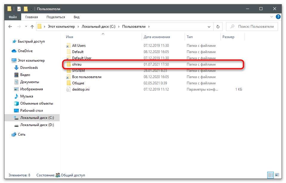Open Downloads in the navigation pane
Viewport: 286px width, 183px height.
(x=29, y=68)
